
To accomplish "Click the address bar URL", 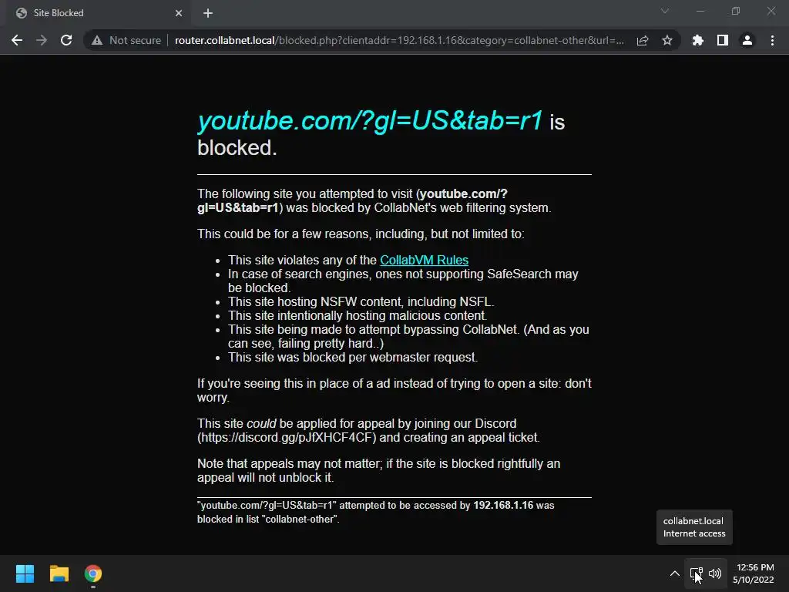I will [399, 40].
